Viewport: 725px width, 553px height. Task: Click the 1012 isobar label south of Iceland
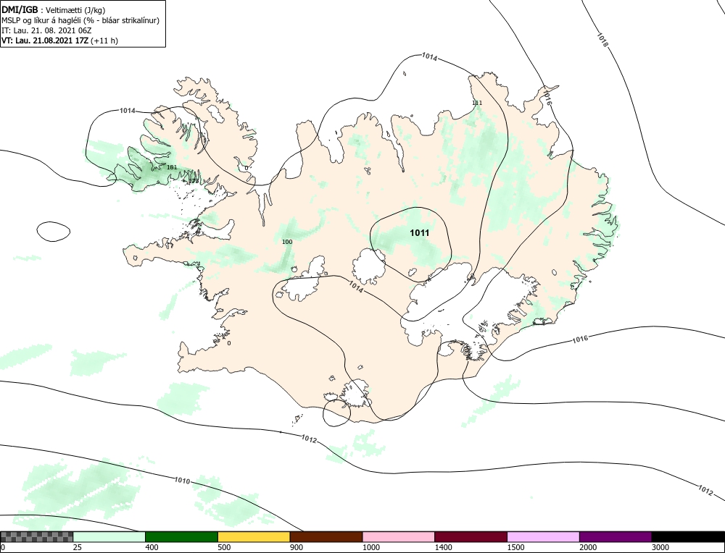(x=308, y=439)
